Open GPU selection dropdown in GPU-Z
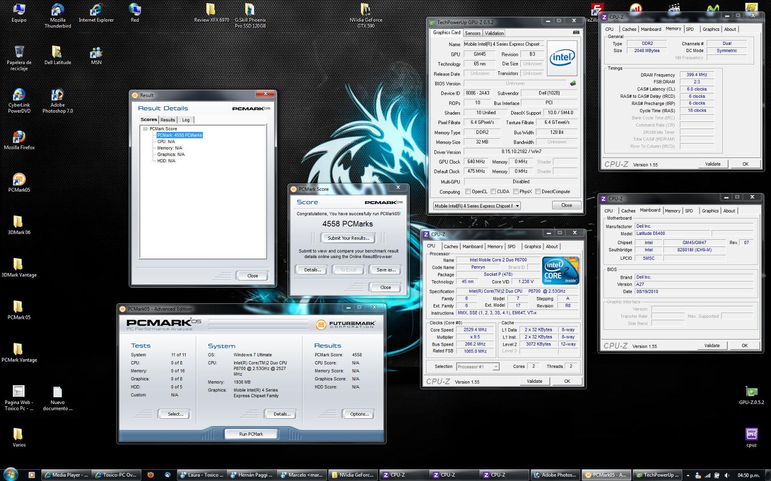Viewport: 771px width, 481px height. coord(477,206)
